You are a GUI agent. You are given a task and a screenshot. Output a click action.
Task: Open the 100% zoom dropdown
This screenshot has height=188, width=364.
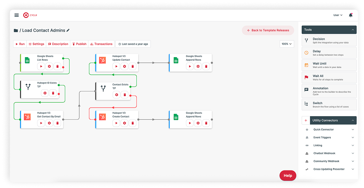pos(287,44)
